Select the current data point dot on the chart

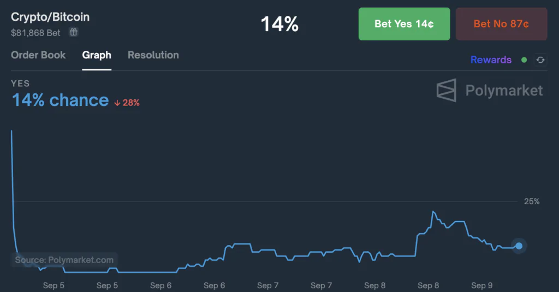(519, 246)
